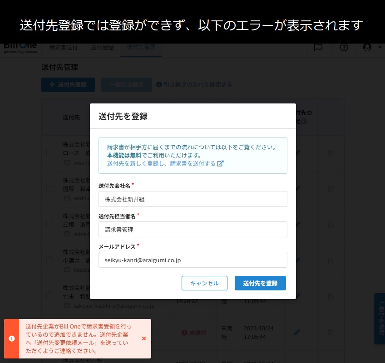Image resolution: width=385 pixels, height=363 pixels.
Task: Click the キャンセル button
Action: [204, 283]
